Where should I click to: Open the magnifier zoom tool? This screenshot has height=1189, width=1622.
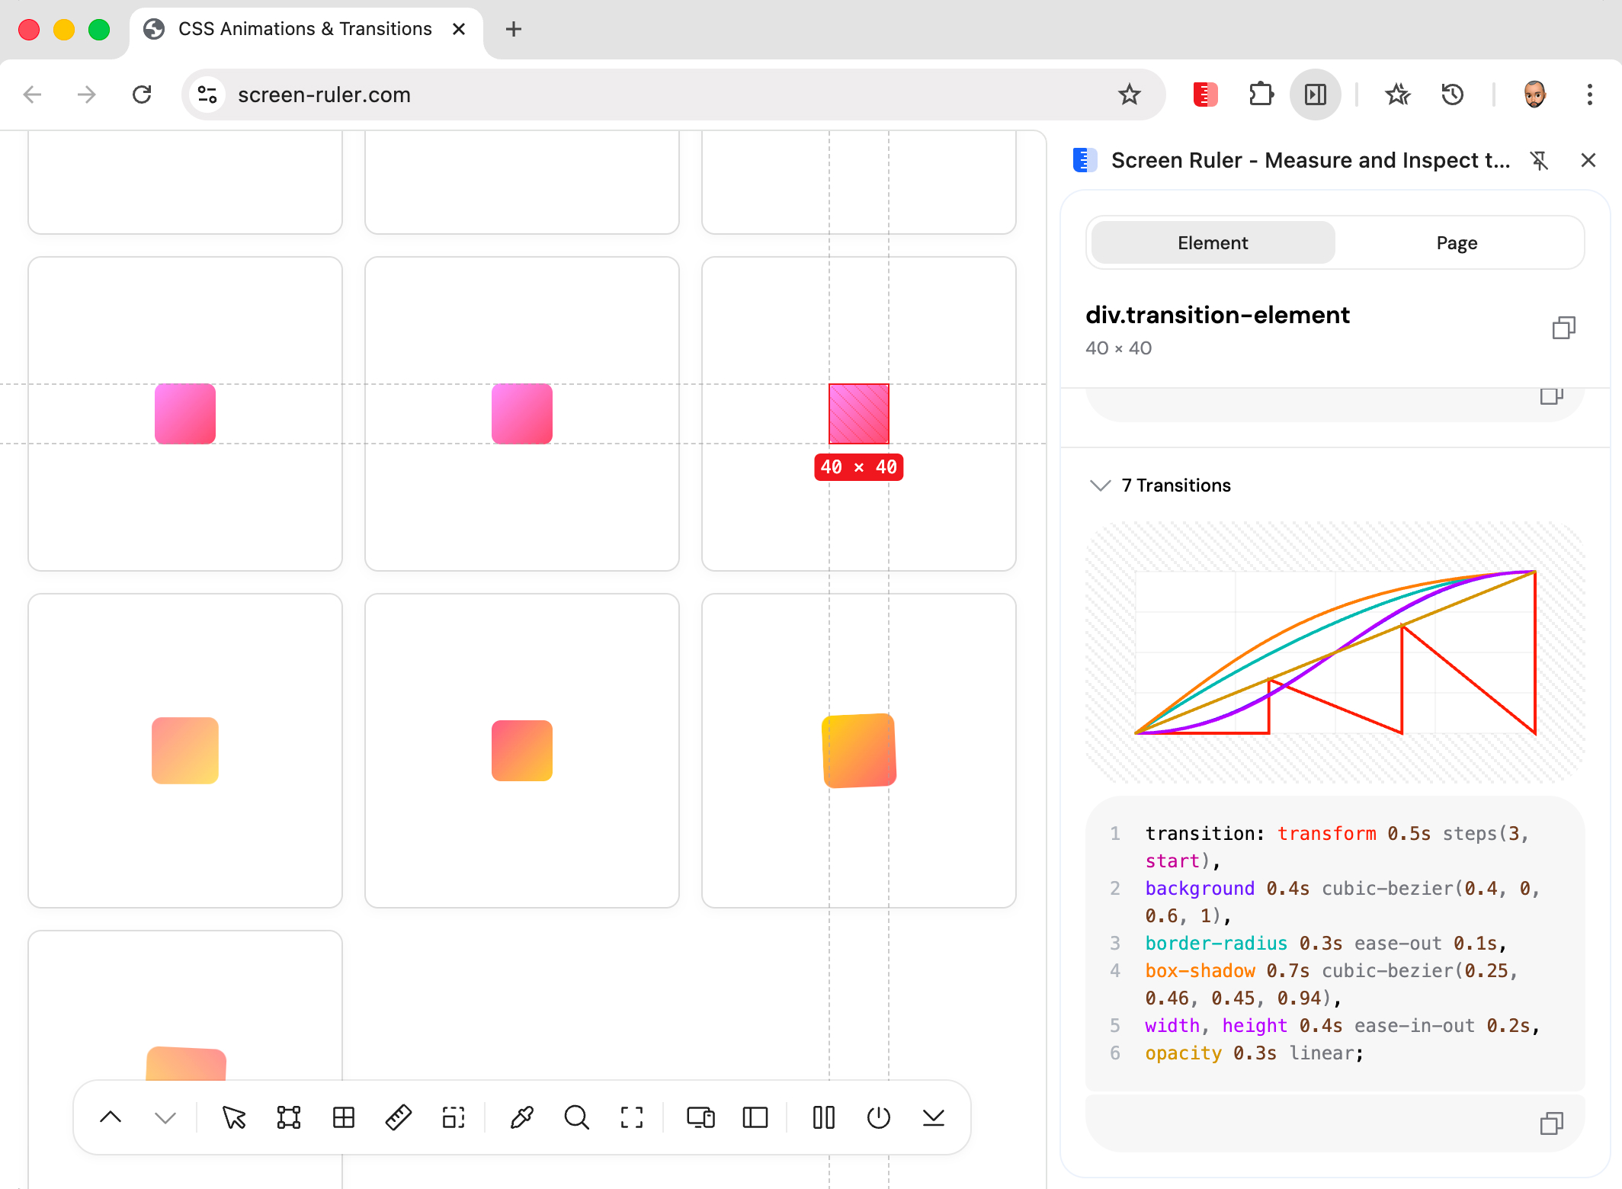pyautogui.click(x=577, y=1117)
